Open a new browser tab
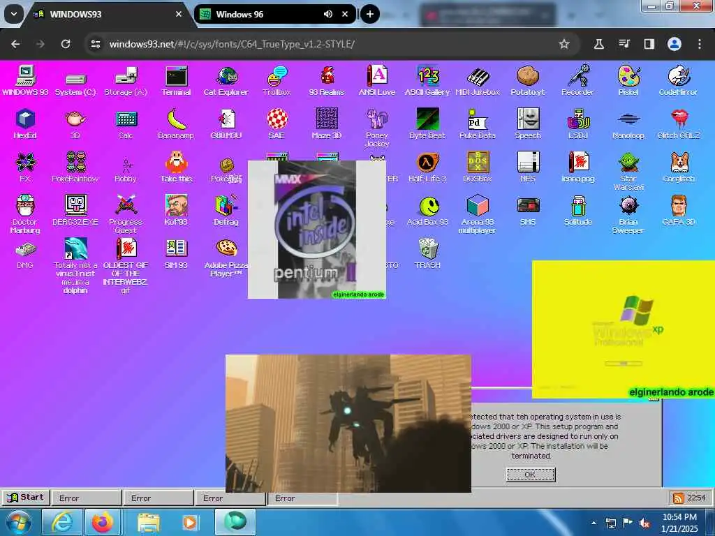 [370, 14]
